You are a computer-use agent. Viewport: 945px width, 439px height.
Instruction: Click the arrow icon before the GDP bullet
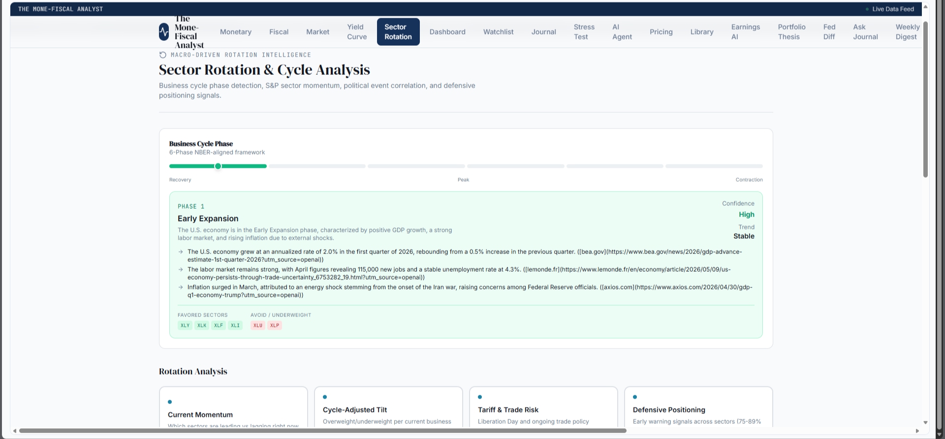click(x=181, y=251)
